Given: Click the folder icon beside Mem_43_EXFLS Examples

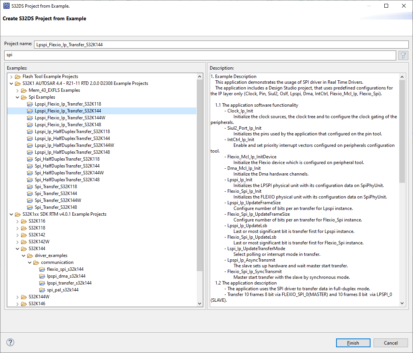Looking at the screenshot, I should coord(24,90).
